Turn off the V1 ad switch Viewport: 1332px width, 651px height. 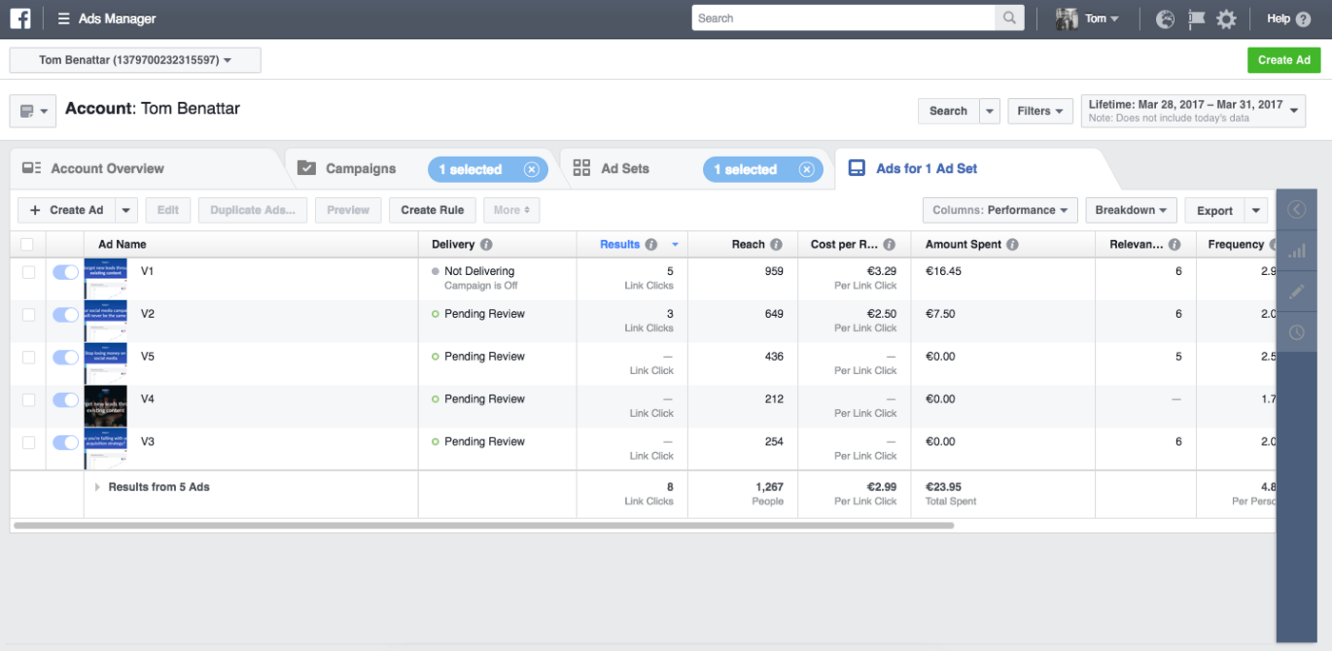click(66, 272)
